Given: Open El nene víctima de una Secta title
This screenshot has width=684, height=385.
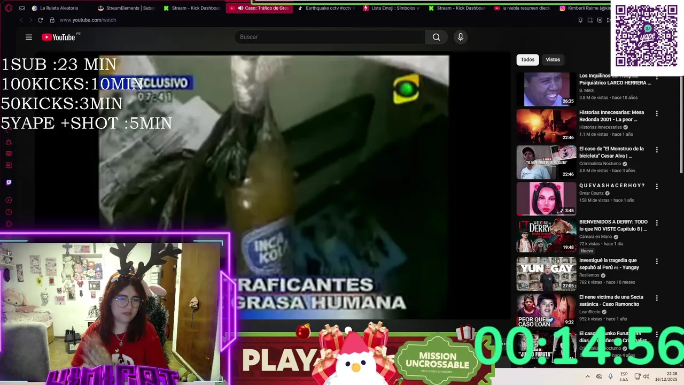Looking at the screenshot, I should point(611,301).
